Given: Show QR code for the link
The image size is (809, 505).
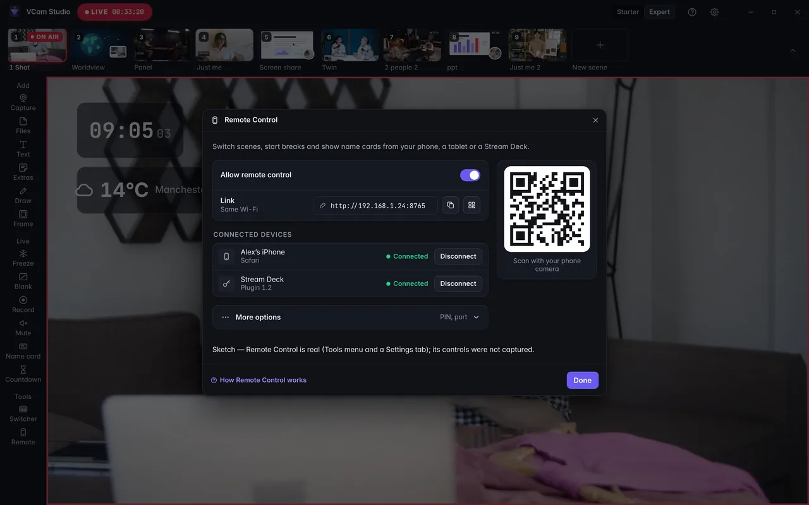Looking at the screenshot, I should pos(471,205).
